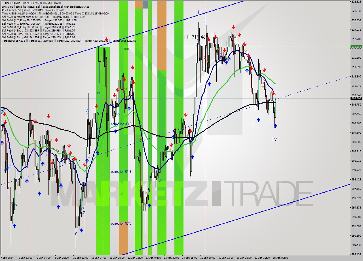The width and height of the screenshot is (363, 261).
Task: Click the '12 Jan 12:00' time axis label
Action: pos(135,258)
